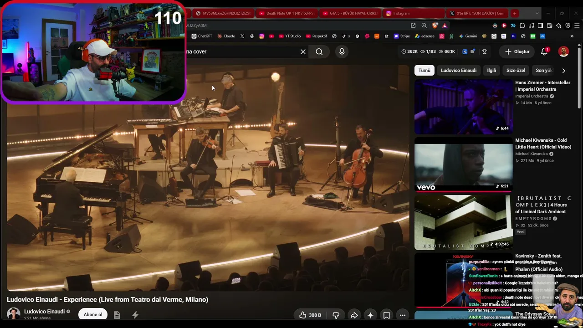Open the browser tab search dropdown
Viewport: 583px width, 328px height.
tap(537, 13)
